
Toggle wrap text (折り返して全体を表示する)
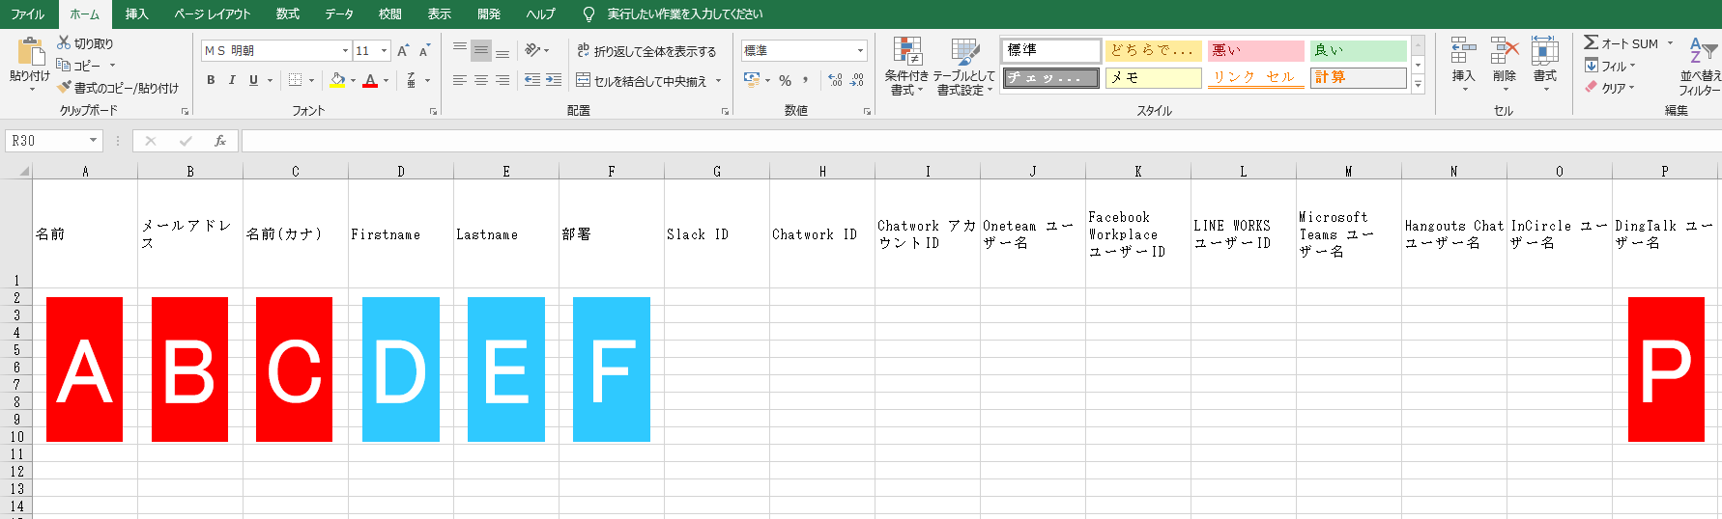(646, 51)
